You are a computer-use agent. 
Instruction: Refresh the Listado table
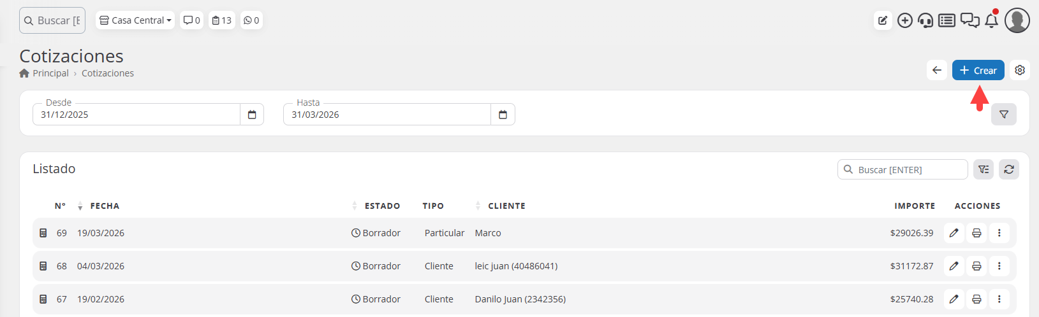(x=1008, y=169)
